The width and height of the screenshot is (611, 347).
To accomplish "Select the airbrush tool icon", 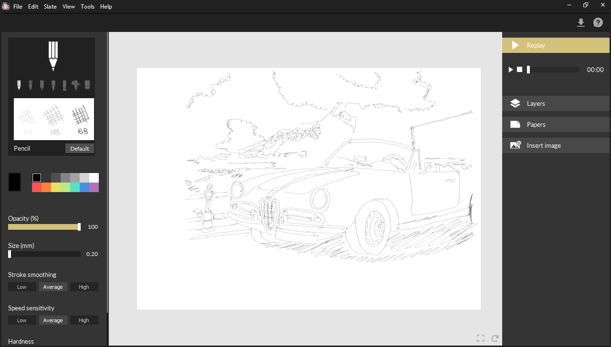I will click(75, 85).
